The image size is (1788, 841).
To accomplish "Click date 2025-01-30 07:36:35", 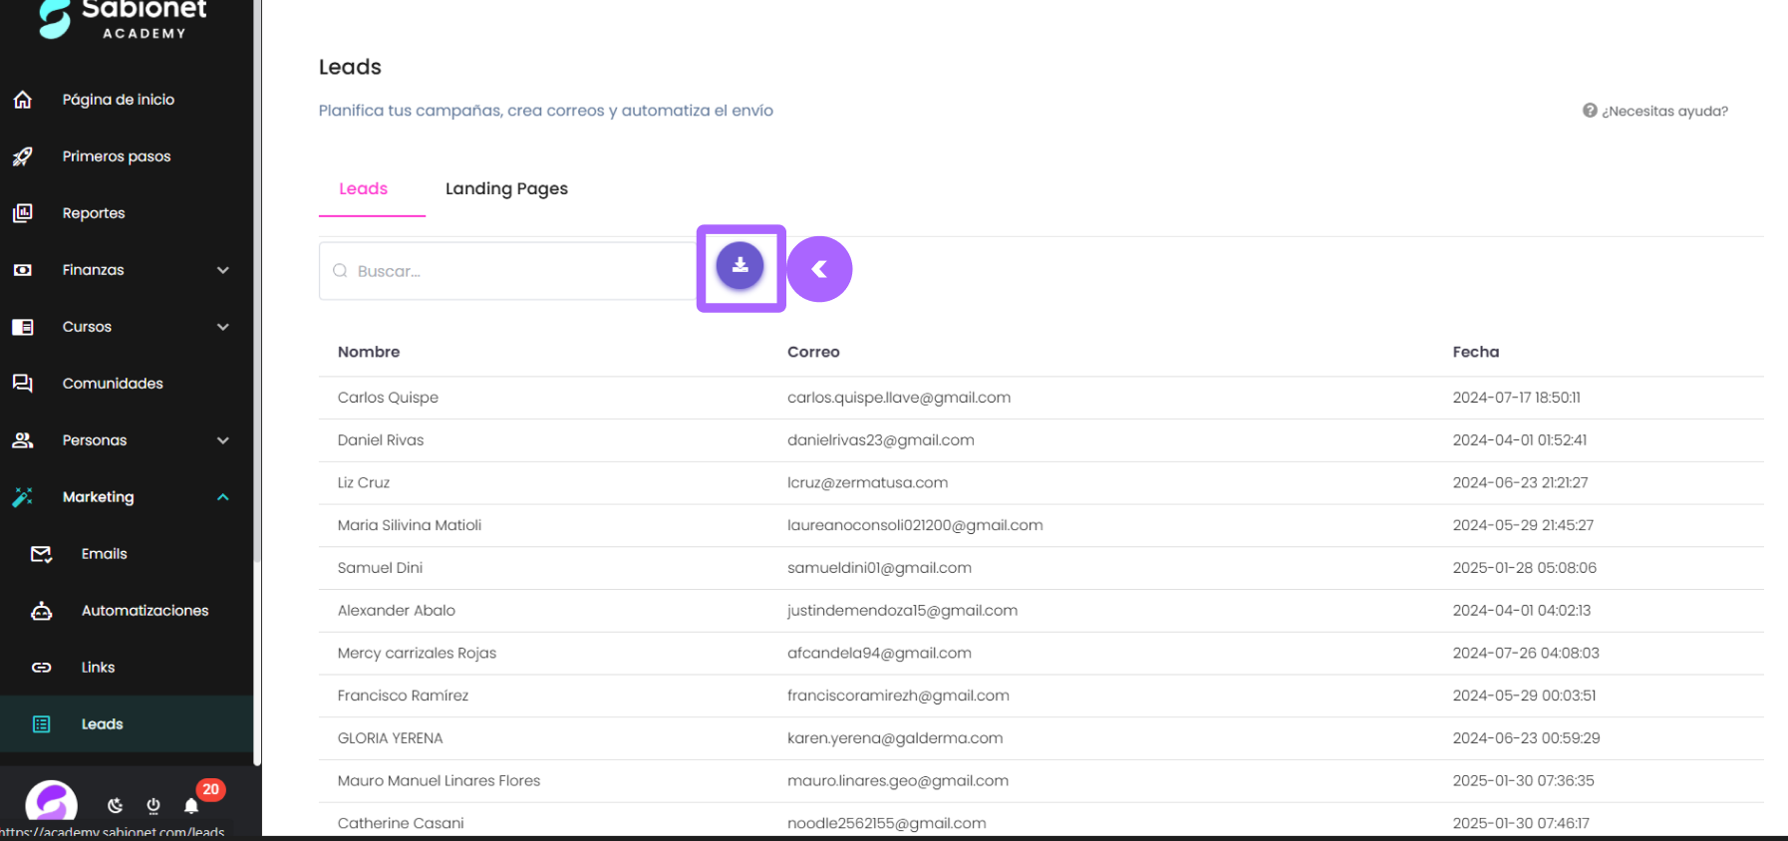I will [x=1523, y=781].
